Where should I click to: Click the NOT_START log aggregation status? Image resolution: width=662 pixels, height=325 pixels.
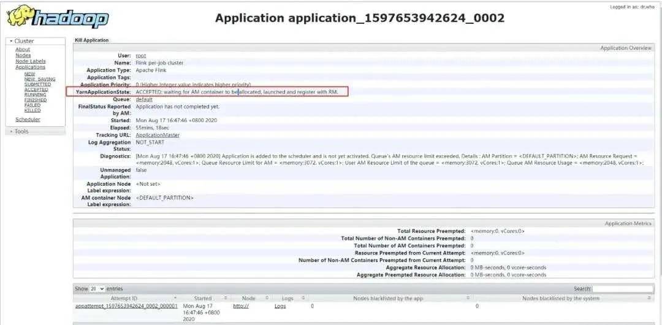(150, 142)
